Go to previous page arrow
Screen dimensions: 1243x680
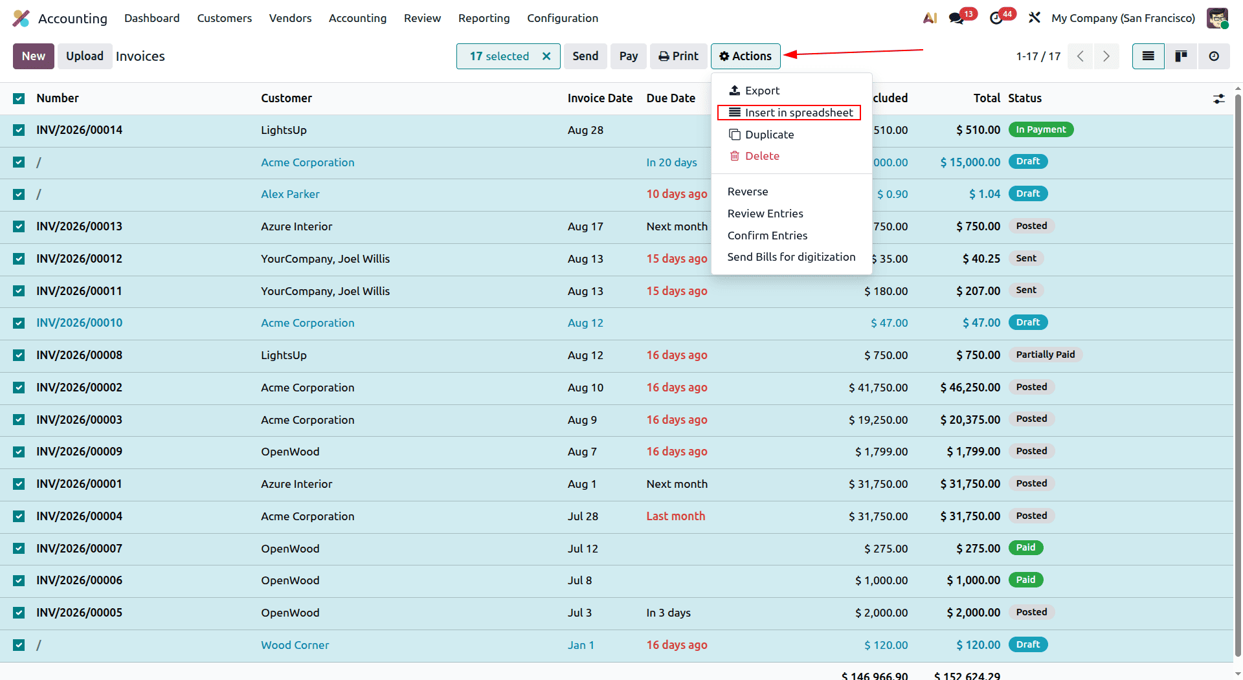[x=1080, y=56]
